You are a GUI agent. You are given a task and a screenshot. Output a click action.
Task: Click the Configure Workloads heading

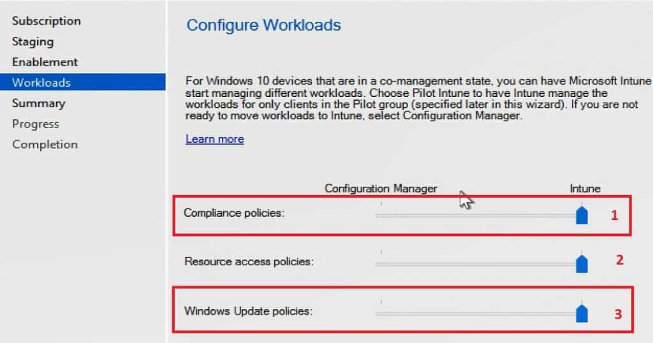[263, 26]
